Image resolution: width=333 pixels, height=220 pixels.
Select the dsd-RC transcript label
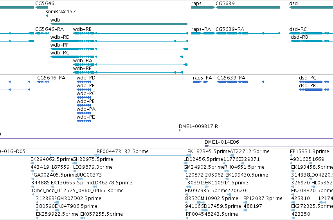[x=298, y=29]
